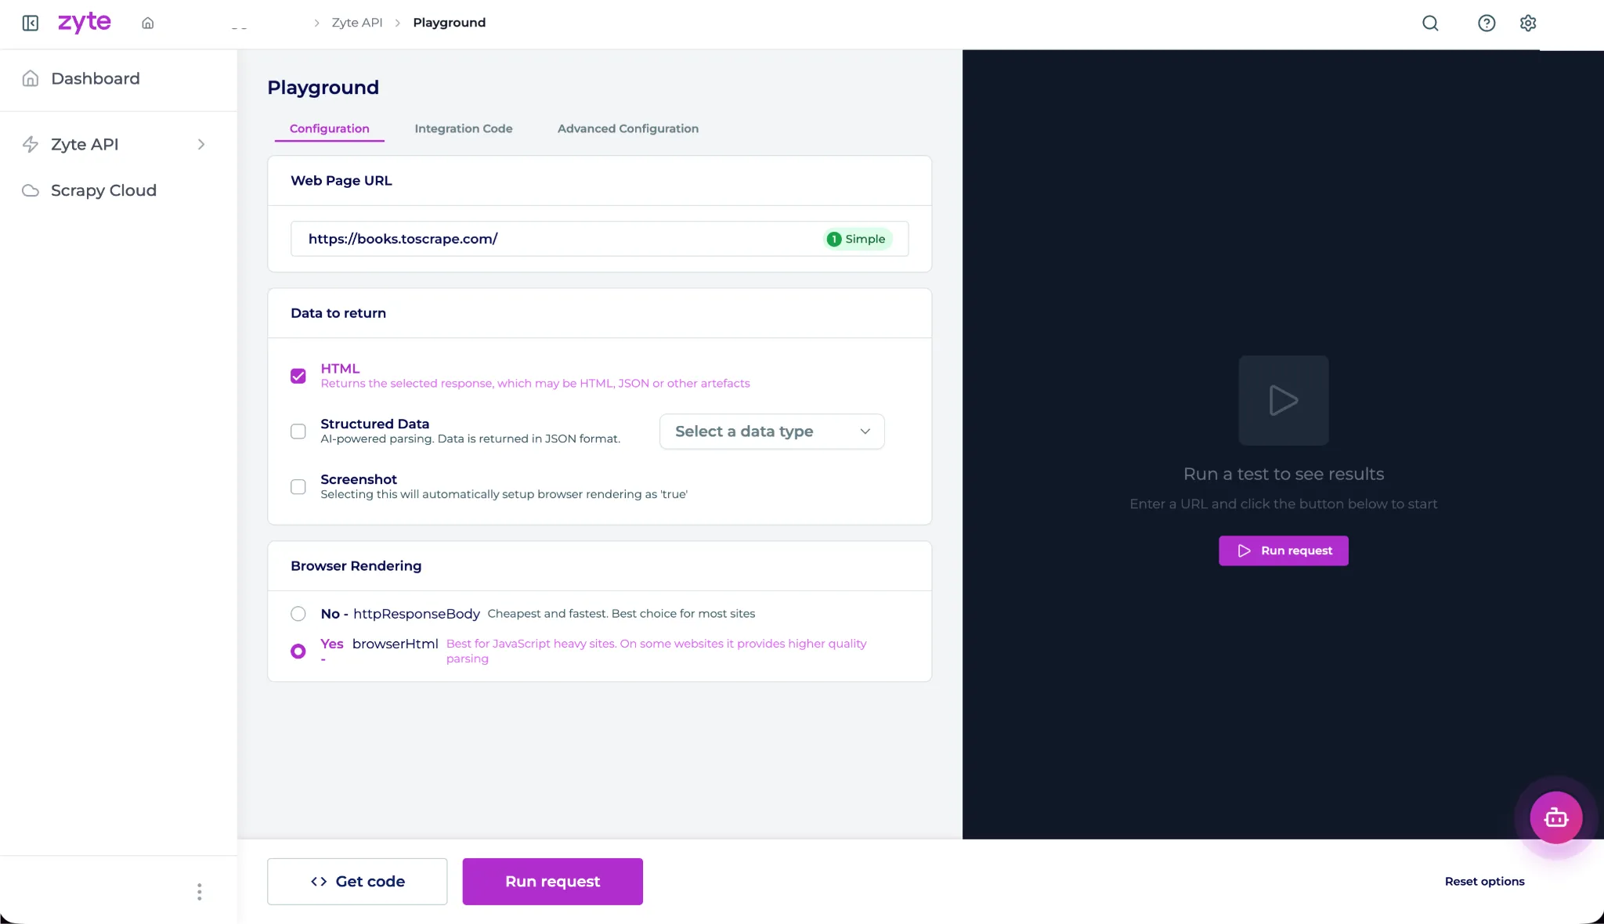Click Zyte API breadcrumb link
Screen dimensions: 1604x924
click(x=357, y=23)
